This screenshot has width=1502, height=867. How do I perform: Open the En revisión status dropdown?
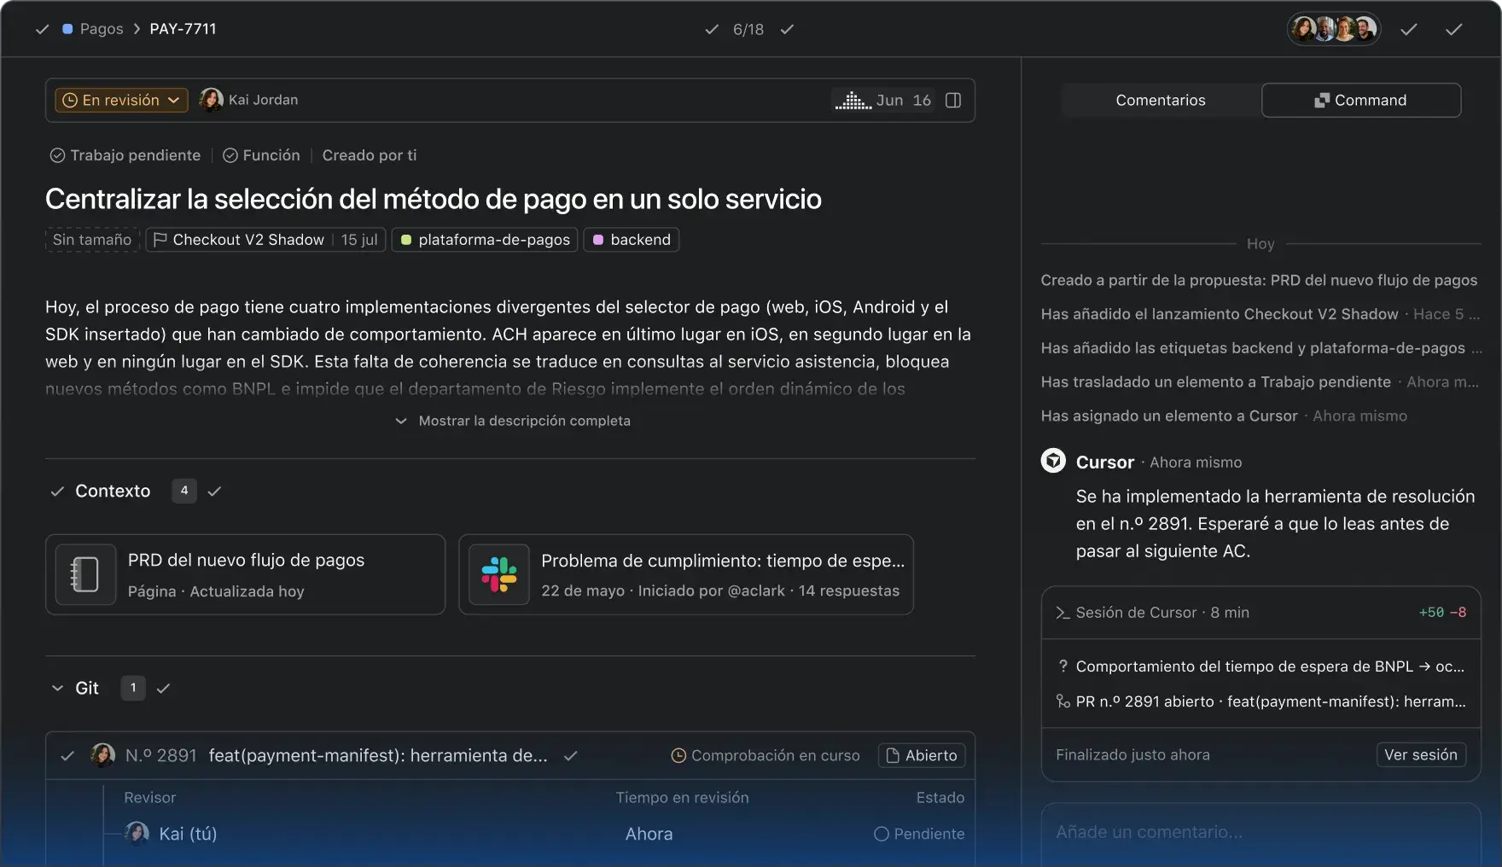pos(121,100)
